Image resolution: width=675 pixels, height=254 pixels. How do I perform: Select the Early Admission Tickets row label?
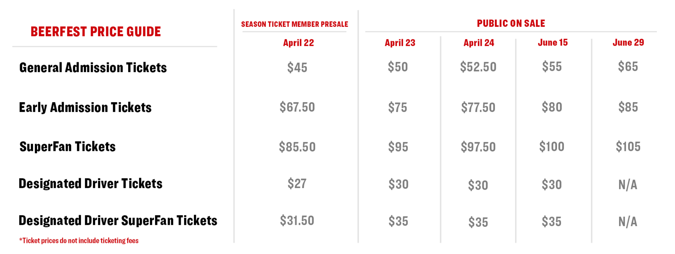pyautogui.click(x=85, y=107)
